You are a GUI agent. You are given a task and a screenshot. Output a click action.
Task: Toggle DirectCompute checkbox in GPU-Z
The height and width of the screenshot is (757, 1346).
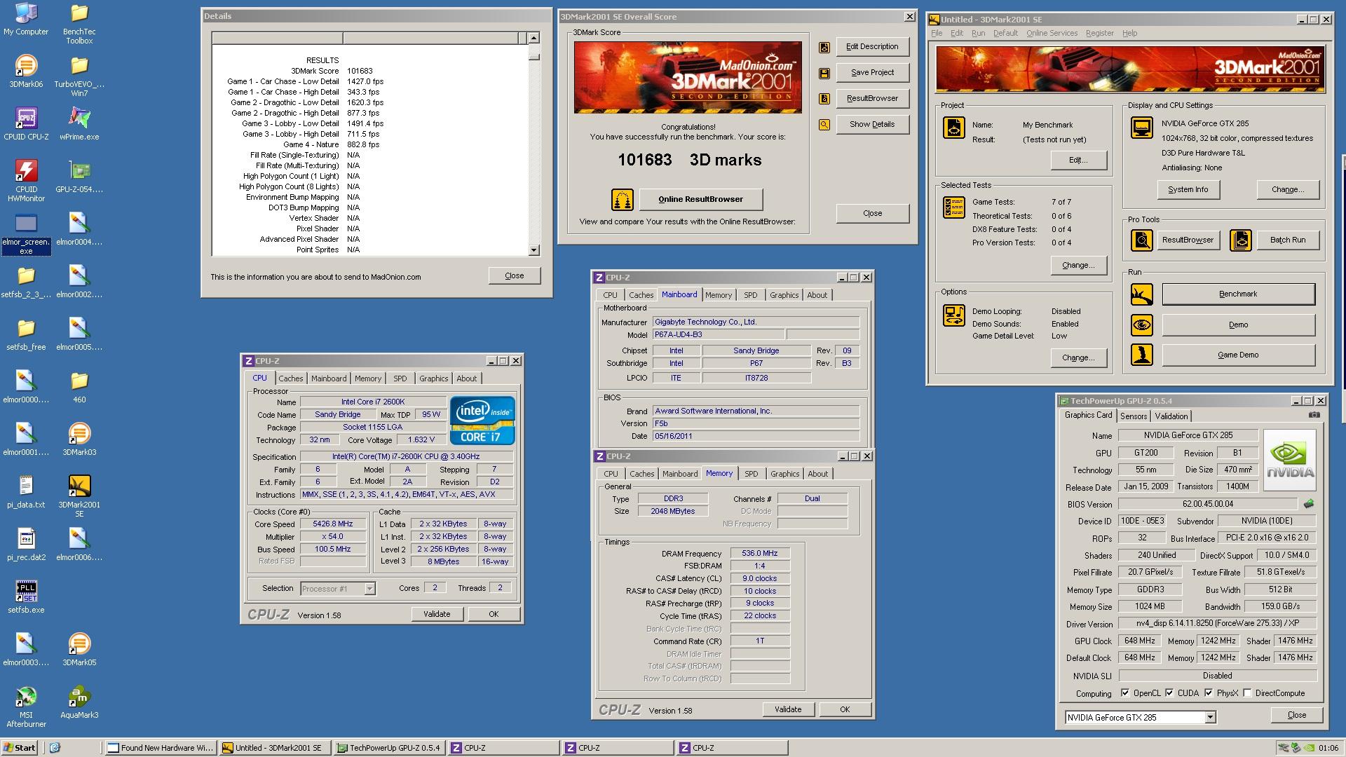pos(1247,693)
